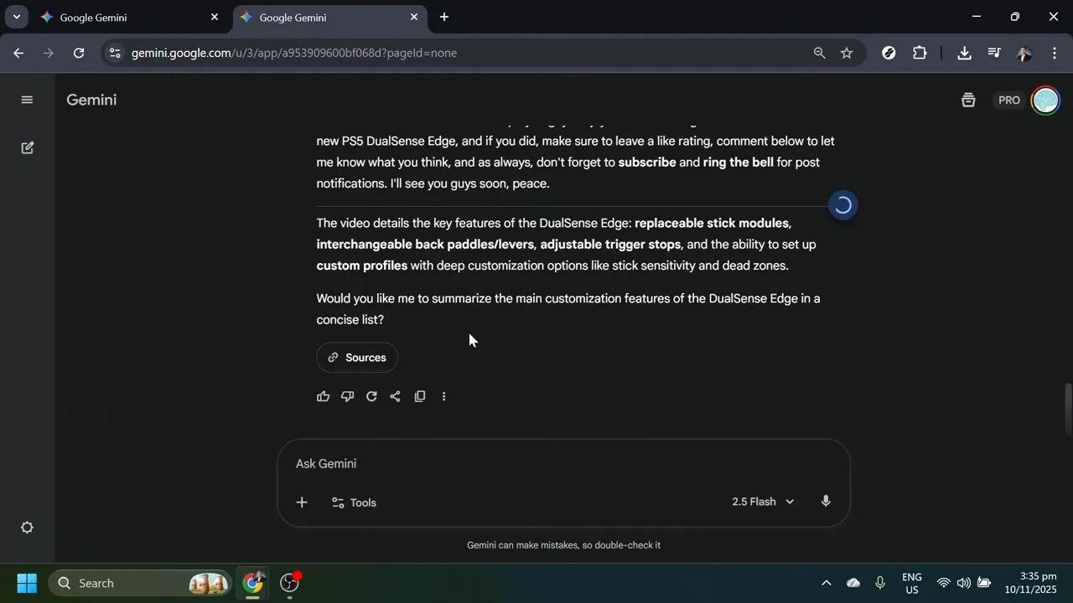Open the OBS recording app in taskbar
1073x603 pixels.
tap(290, 583)
